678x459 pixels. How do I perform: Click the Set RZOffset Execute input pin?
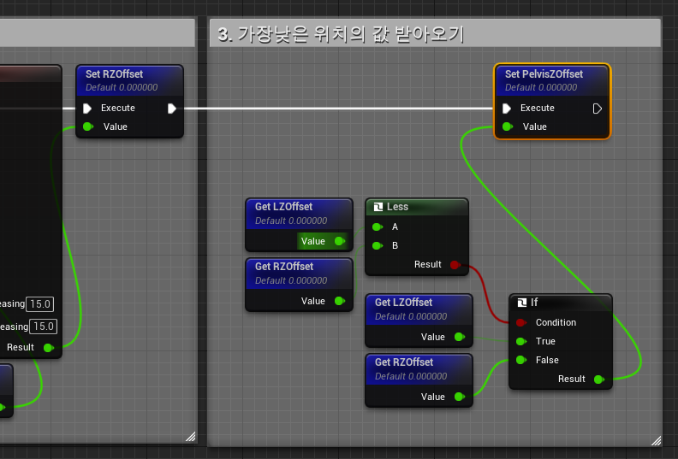[x=87, y=109]
